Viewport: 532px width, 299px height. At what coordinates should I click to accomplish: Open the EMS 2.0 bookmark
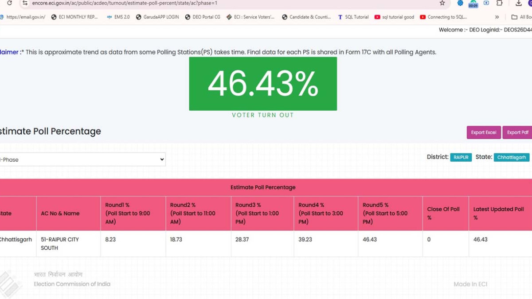(118, 17)
